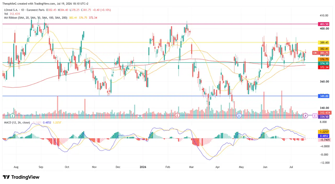Click the Jun label on time axis
335x184 pixels.
265,167
